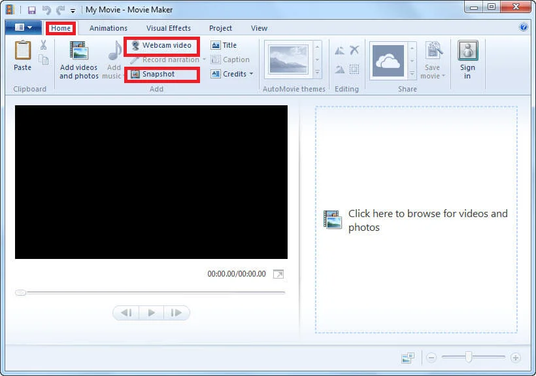Click here to browse for videos and photos

click(416, 220)
